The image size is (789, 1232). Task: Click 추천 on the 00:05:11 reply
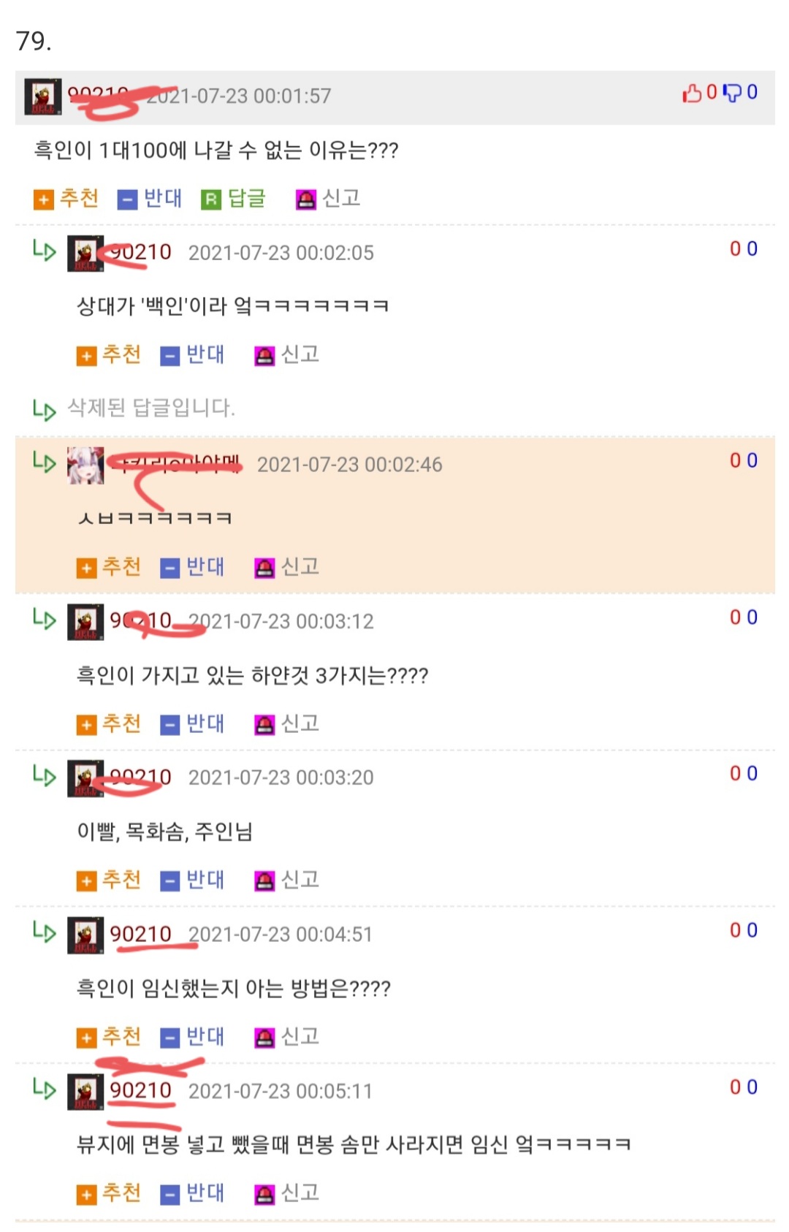point(109,1193)
